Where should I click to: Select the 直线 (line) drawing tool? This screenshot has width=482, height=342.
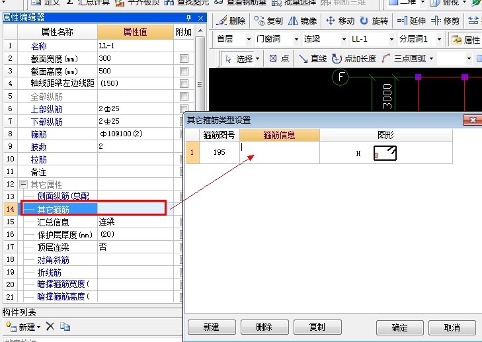click(x=313, y=58)
